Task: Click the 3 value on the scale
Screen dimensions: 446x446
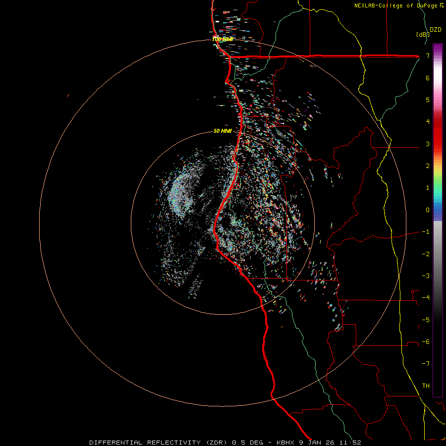Action: (428, 144)
